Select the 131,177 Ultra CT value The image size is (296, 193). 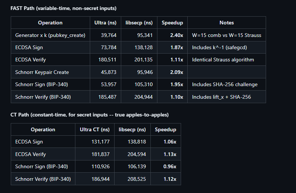(101, 142)
